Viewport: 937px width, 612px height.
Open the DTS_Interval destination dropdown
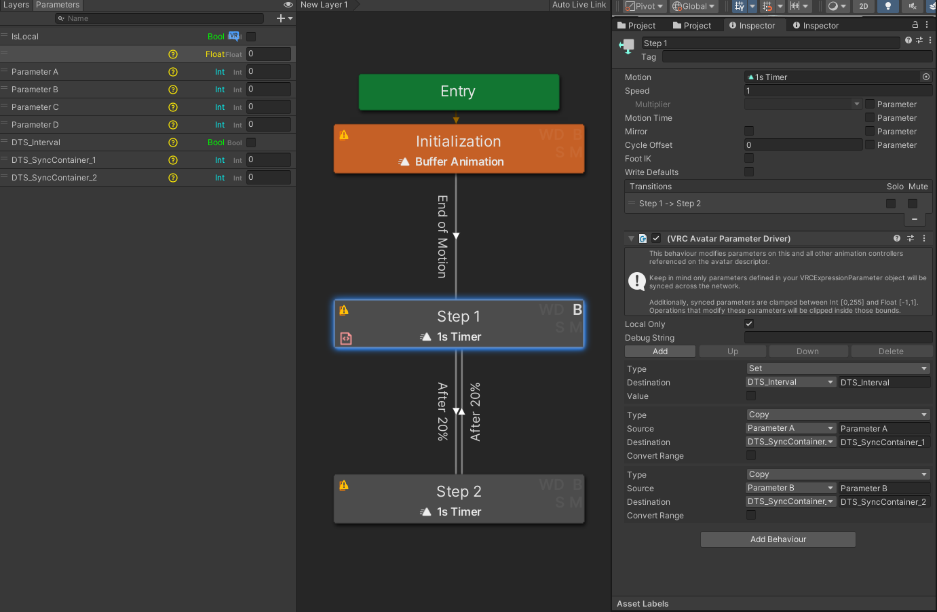pyautogui.click(x=790, y=382)
